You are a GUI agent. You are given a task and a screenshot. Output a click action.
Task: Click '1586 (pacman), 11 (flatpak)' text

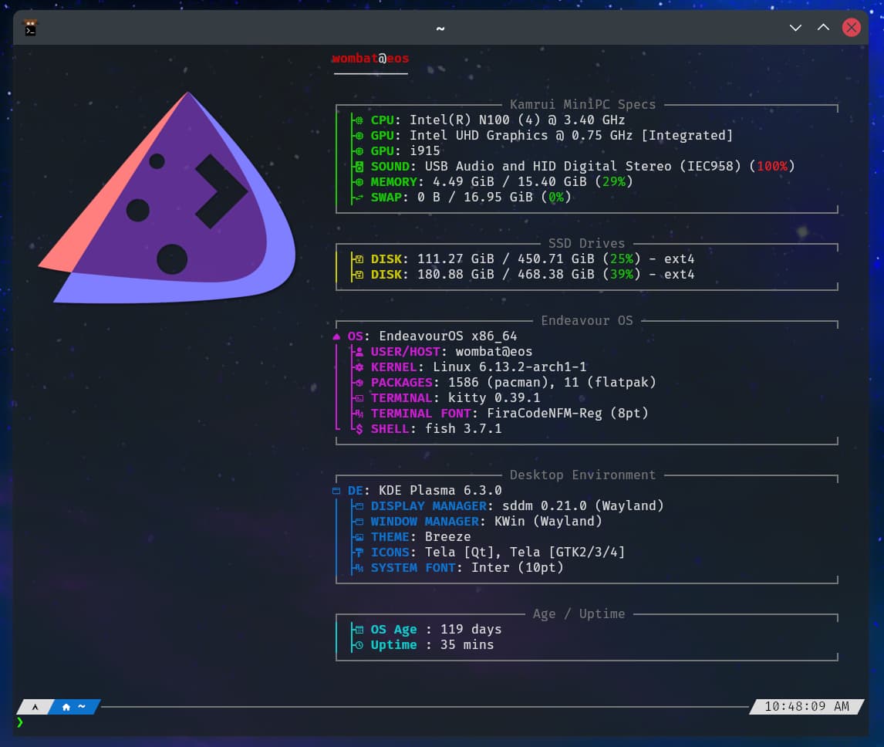tap(552, 383)
